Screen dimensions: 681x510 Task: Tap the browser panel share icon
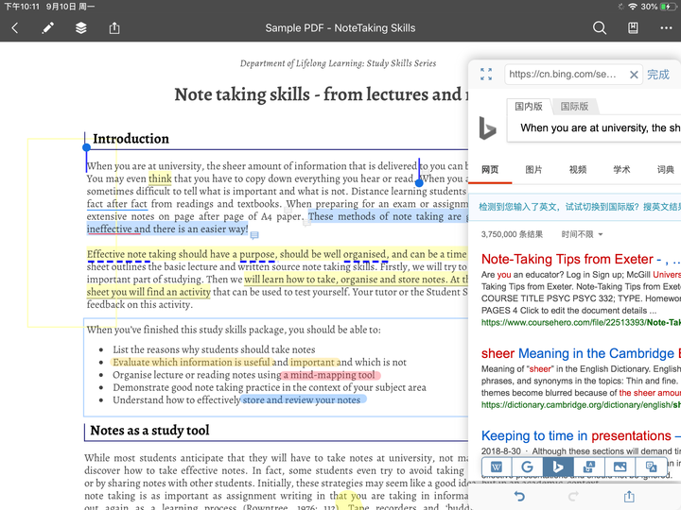629,496
